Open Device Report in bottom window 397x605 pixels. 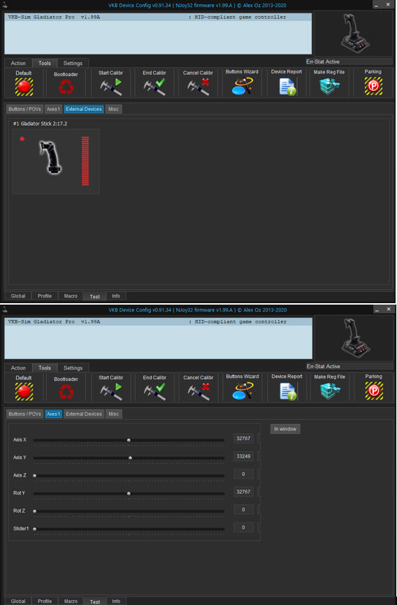click(x=287, y=391)
